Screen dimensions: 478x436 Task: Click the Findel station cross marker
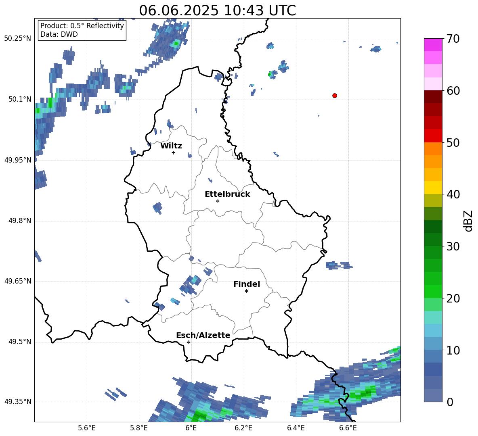[246, 291]
